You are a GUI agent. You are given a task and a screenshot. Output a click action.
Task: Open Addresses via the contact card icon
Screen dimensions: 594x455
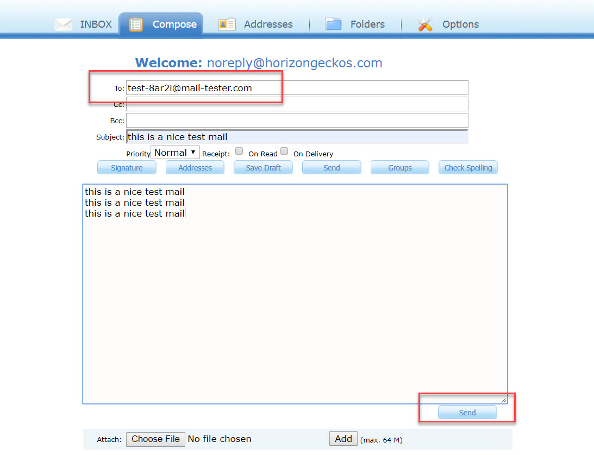click(x=226, y=24)
